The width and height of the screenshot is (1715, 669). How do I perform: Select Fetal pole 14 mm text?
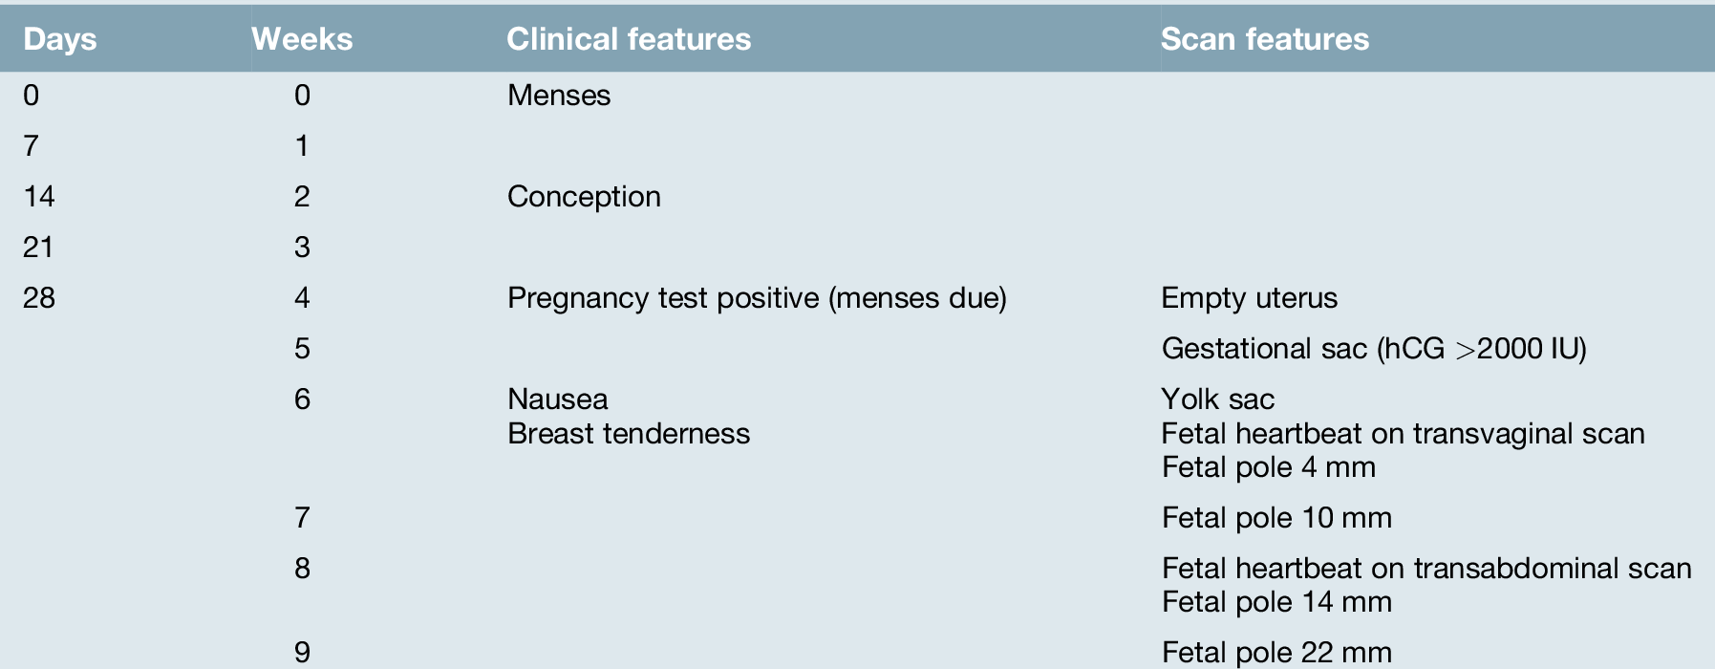[1276, 602]
